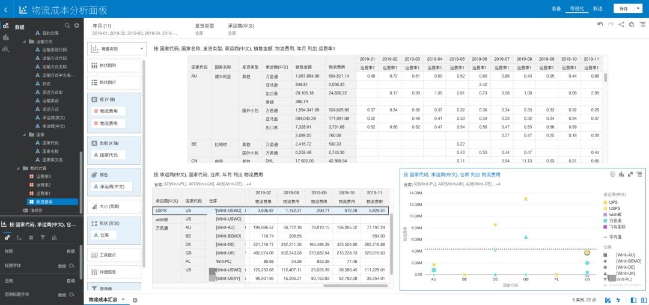This screenshot has height=305, width=649.
Task: Click the back arrow in the header
Action: (x=5, y=9)
